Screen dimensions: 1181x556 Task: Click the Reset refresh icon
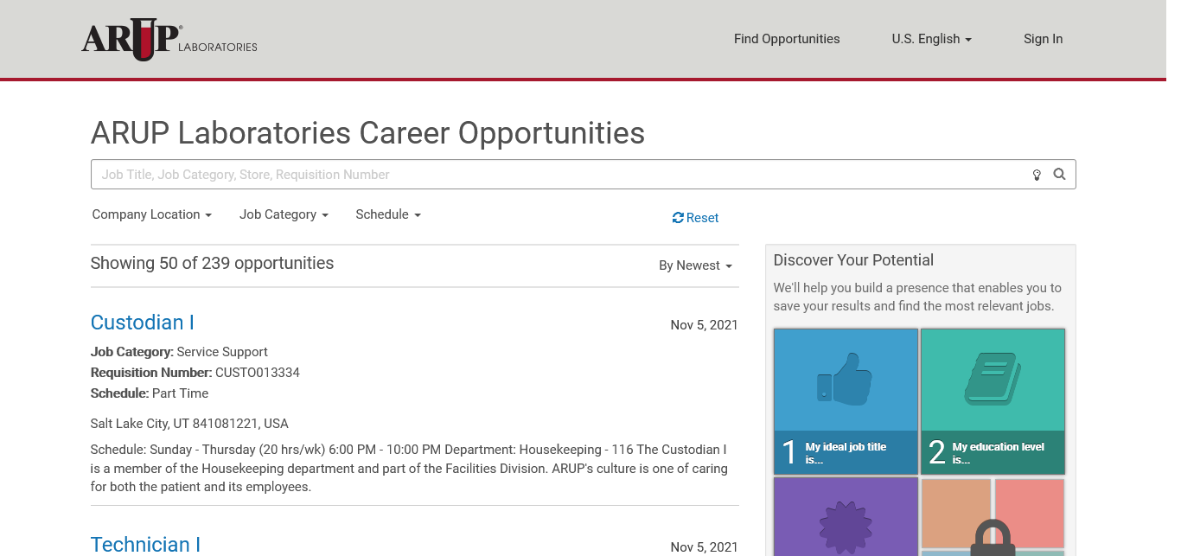point(678,218)
